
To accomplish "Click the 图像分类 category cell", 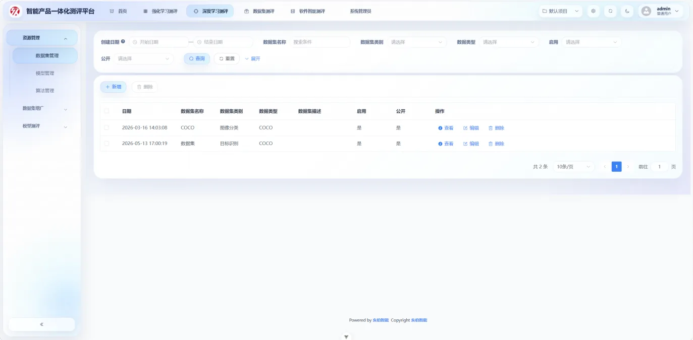I will click(x=229, y=128).
